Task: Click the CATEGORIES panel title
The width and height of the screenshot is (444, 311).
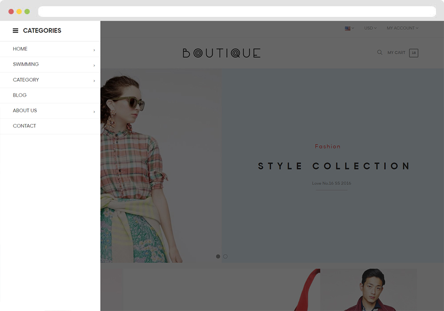Action: (42, 31)
